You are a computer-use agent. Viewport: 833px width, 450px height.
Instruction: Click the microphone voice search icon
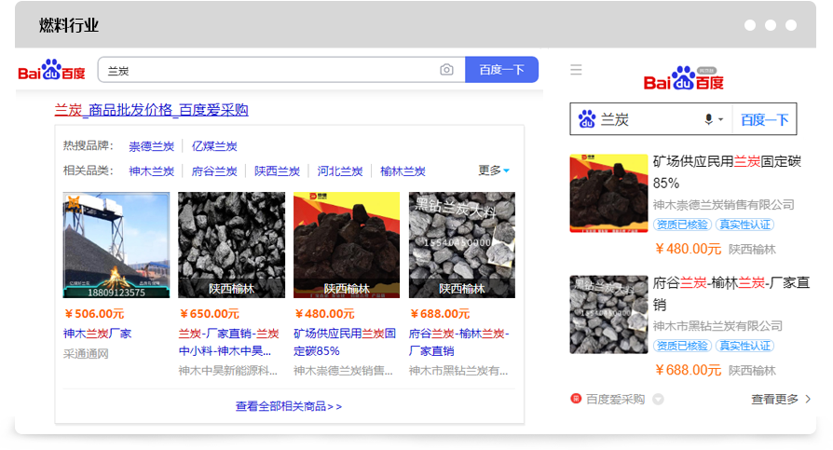(708, 119)
